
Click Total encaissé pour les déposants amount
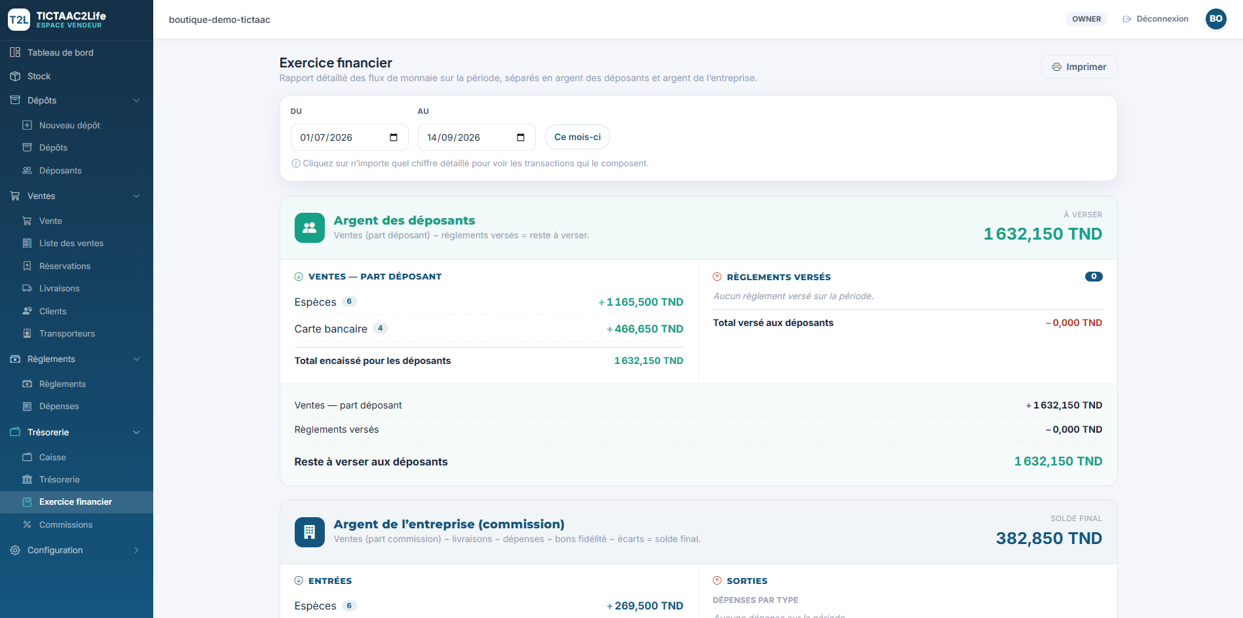coord(648,361)
